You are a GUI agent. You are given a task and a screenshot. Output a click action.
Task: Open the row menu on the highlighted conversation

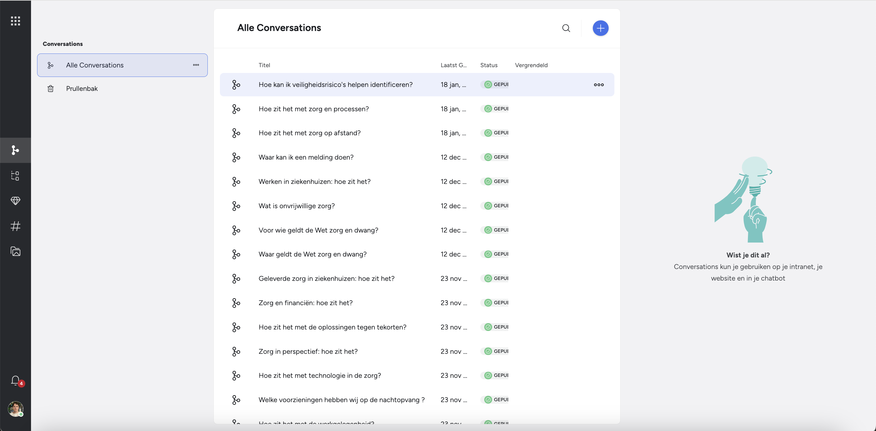[x=599, y=84]
